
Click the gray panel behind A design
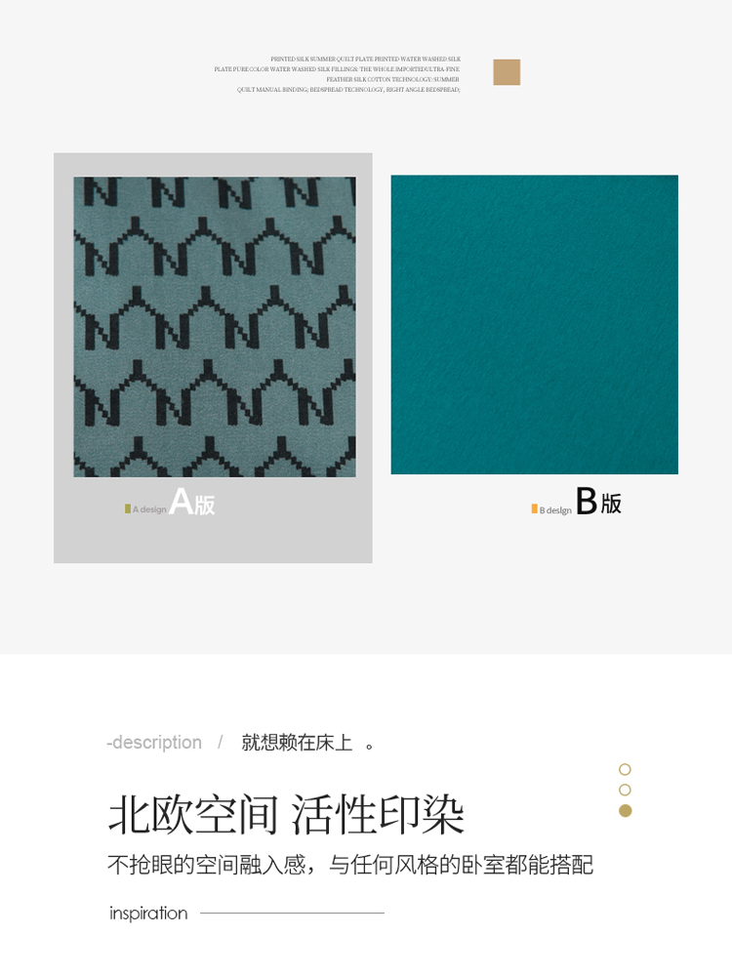pos(213,358)
